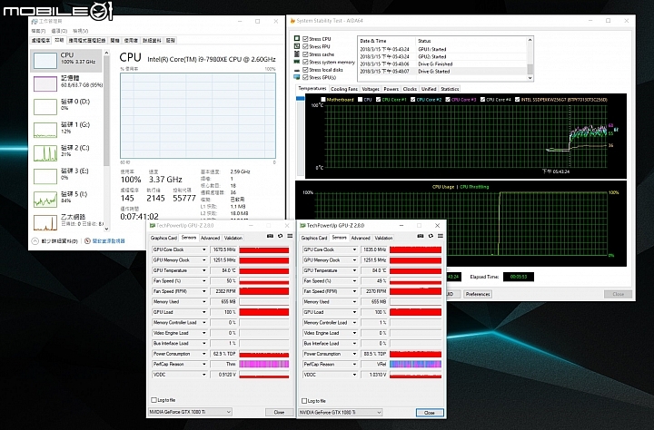
Task: Click refresh icon in right GPU-Z window
Action: coord(431,236)
